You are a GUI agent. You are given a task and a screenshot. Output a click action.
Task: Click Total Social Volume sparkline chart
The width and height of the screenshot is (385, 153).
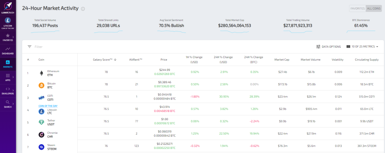45,32
